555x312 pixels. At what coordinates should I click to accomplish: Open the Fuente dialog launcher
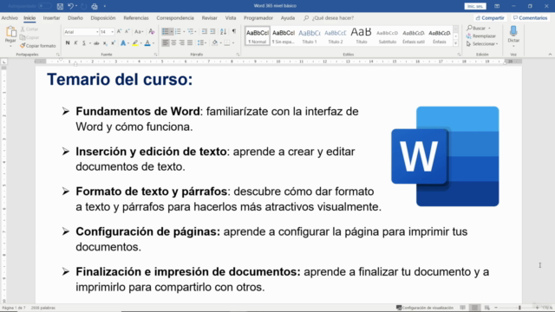[155, 55]
